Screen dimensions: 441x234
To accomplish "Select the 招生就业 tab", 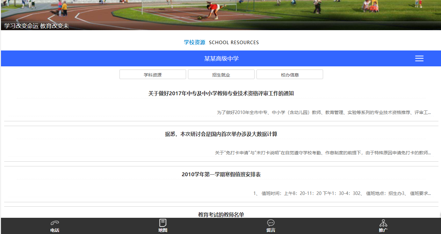I will [221, 75].
